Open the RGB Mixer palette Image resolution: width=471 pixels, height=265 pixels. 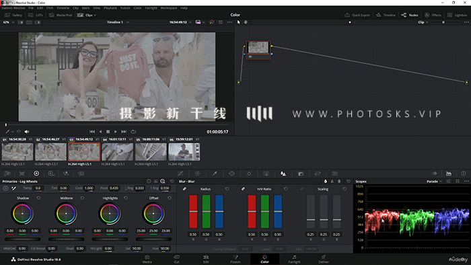pos(66,174)
